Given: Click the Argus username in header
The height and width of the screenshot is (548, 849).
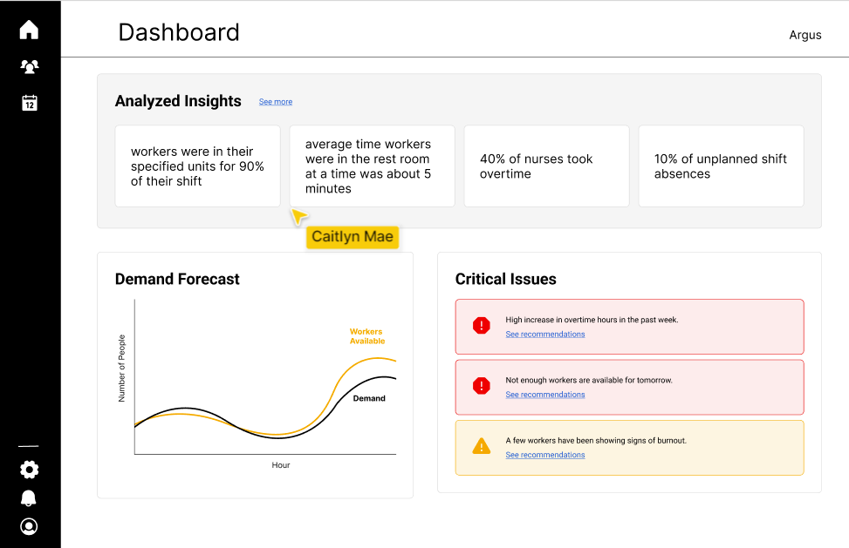Looking at the screenshot, I should click(x=804, y=35).
